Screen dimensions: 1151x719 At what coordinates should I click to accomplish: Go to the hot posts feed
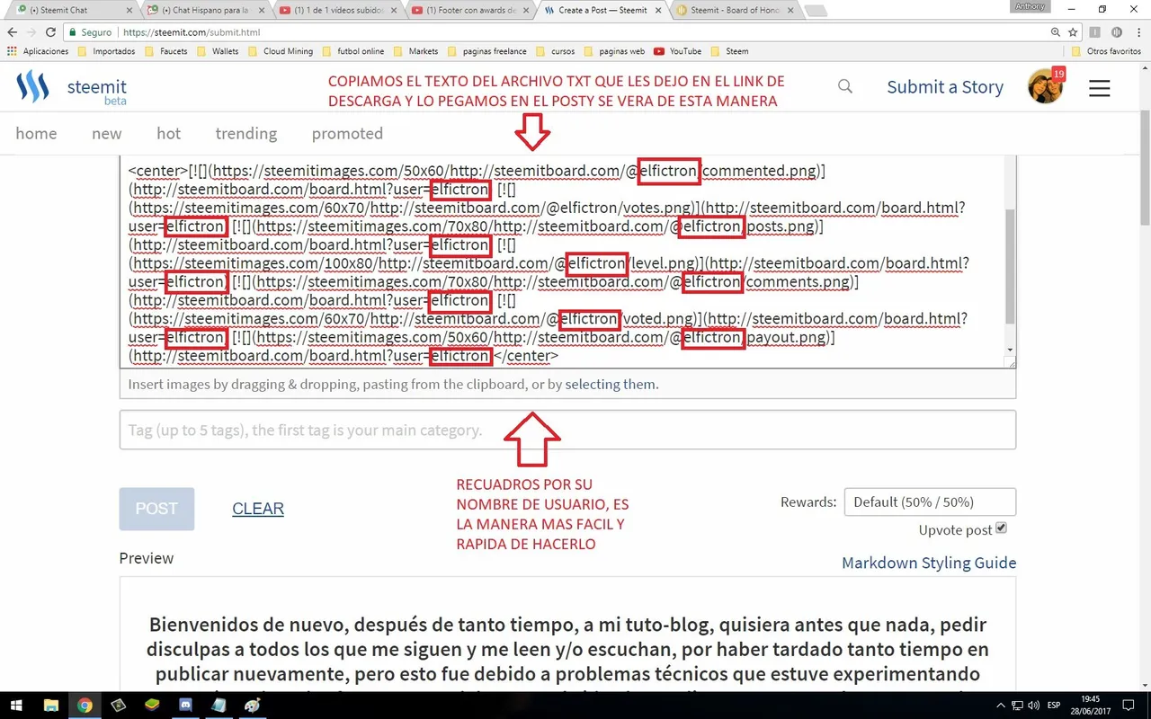(168, 134)
